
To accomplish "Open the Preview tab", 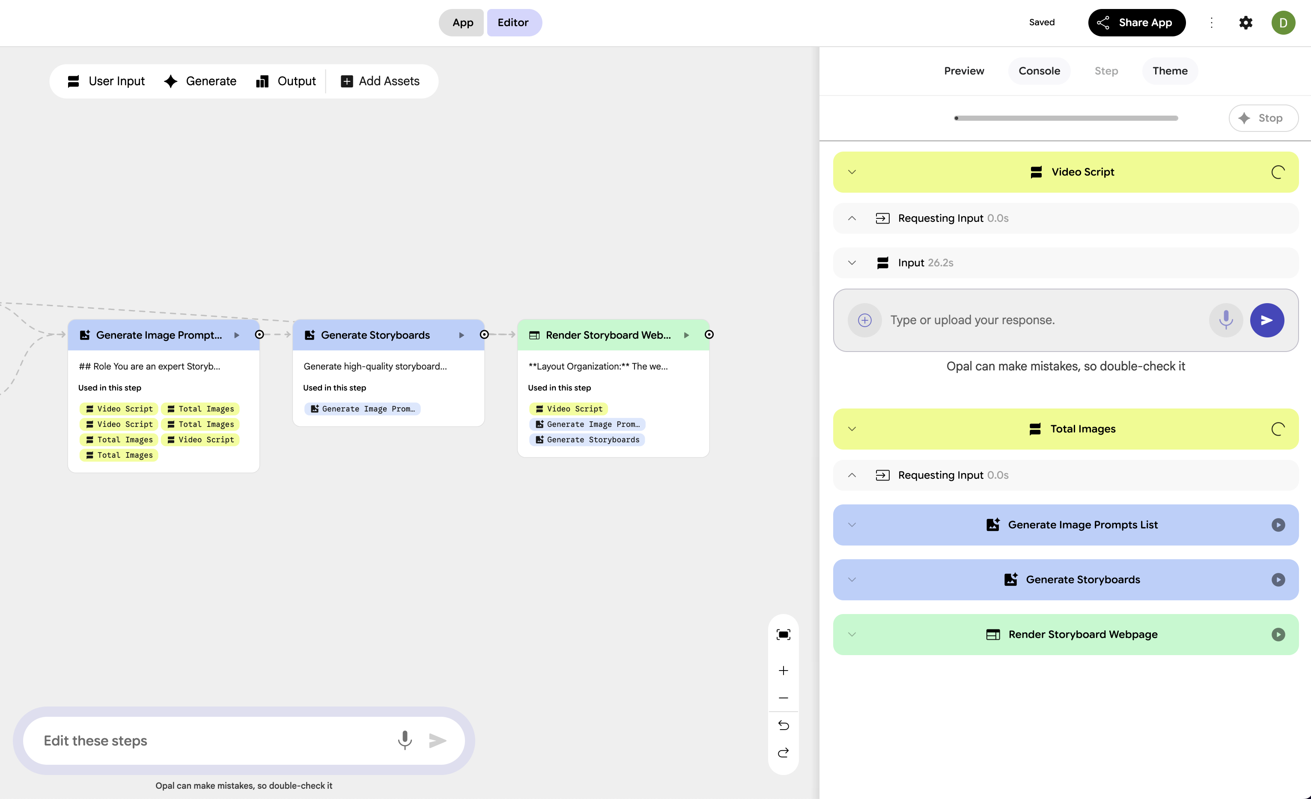I will click(x=964, y=71).
